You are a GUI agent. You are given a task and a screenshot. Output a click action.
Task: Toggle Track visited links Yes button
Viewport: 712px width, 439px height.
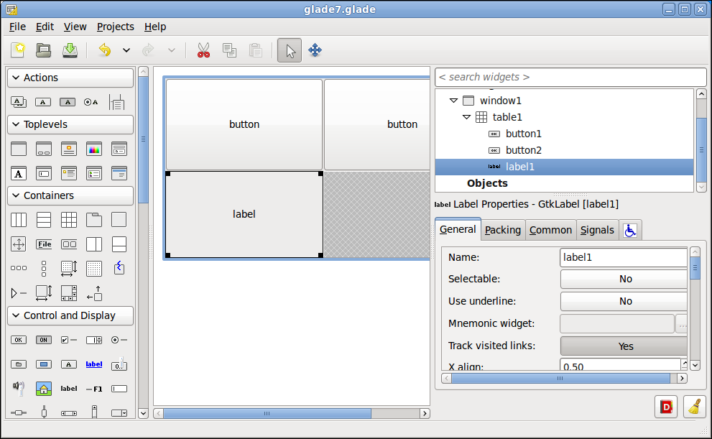[624, 346]
